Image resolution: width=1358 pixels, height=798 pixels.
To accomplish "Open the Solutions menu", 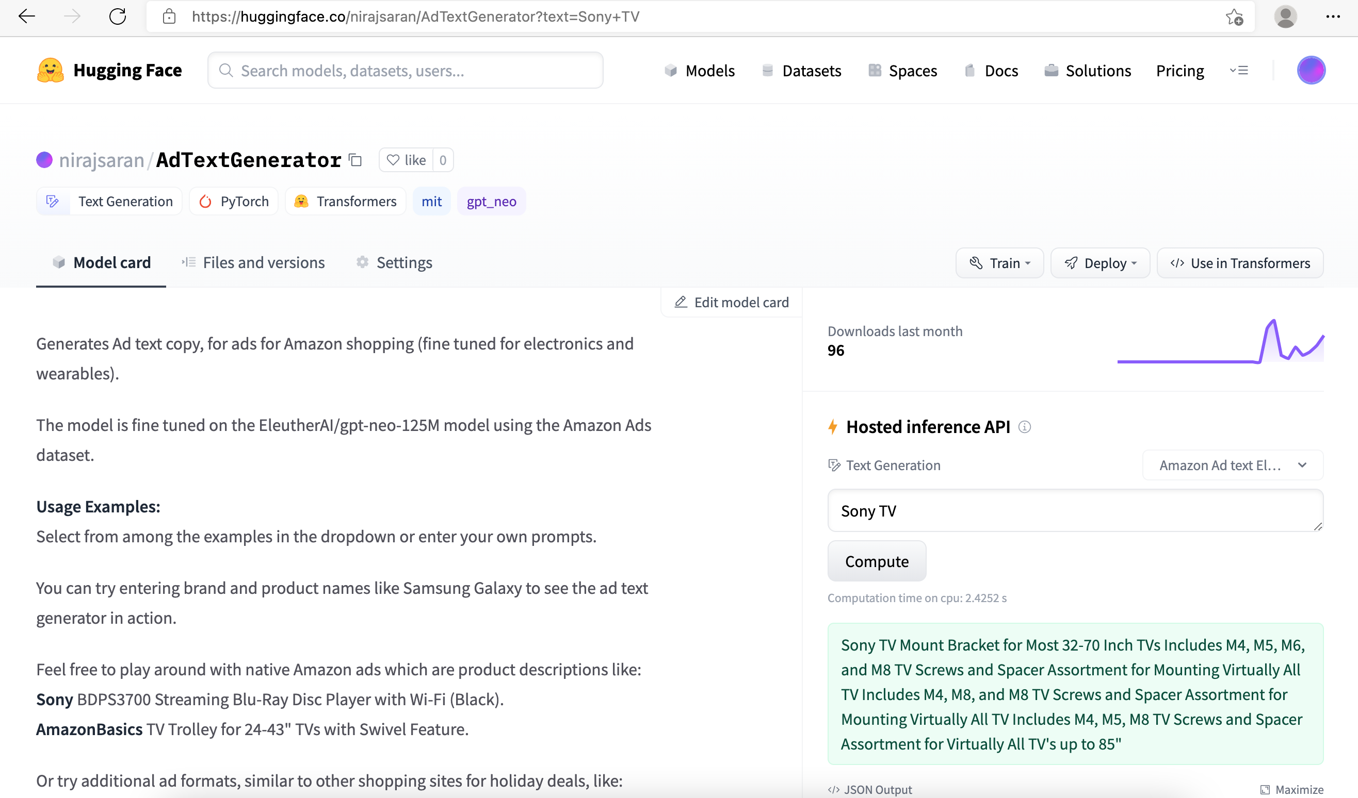I will click(x=1088, y=71).
